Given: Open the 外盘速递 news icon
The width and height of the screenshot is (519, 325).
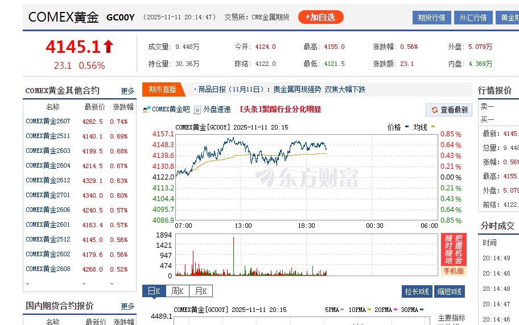Looking at the screenshot, I should tap(197, 110).
